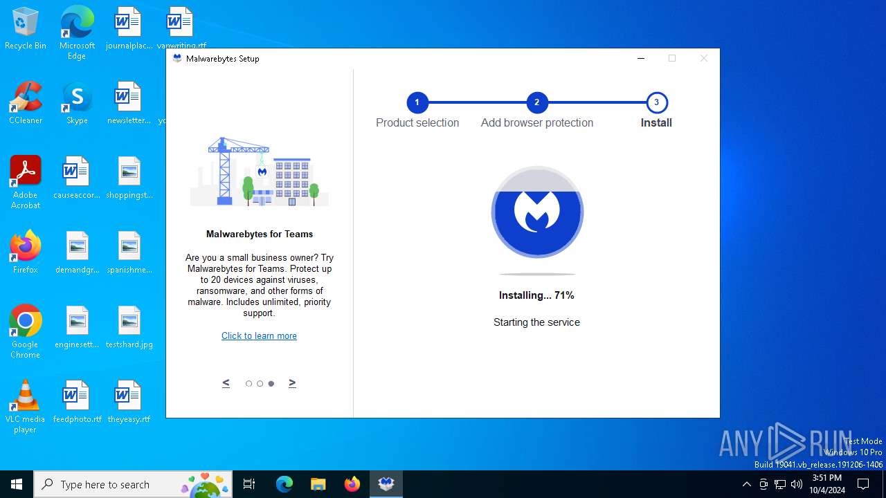Open the volume control in system tray
The image size is (886, 498).
pyautogui.click(x=797, y=484)
